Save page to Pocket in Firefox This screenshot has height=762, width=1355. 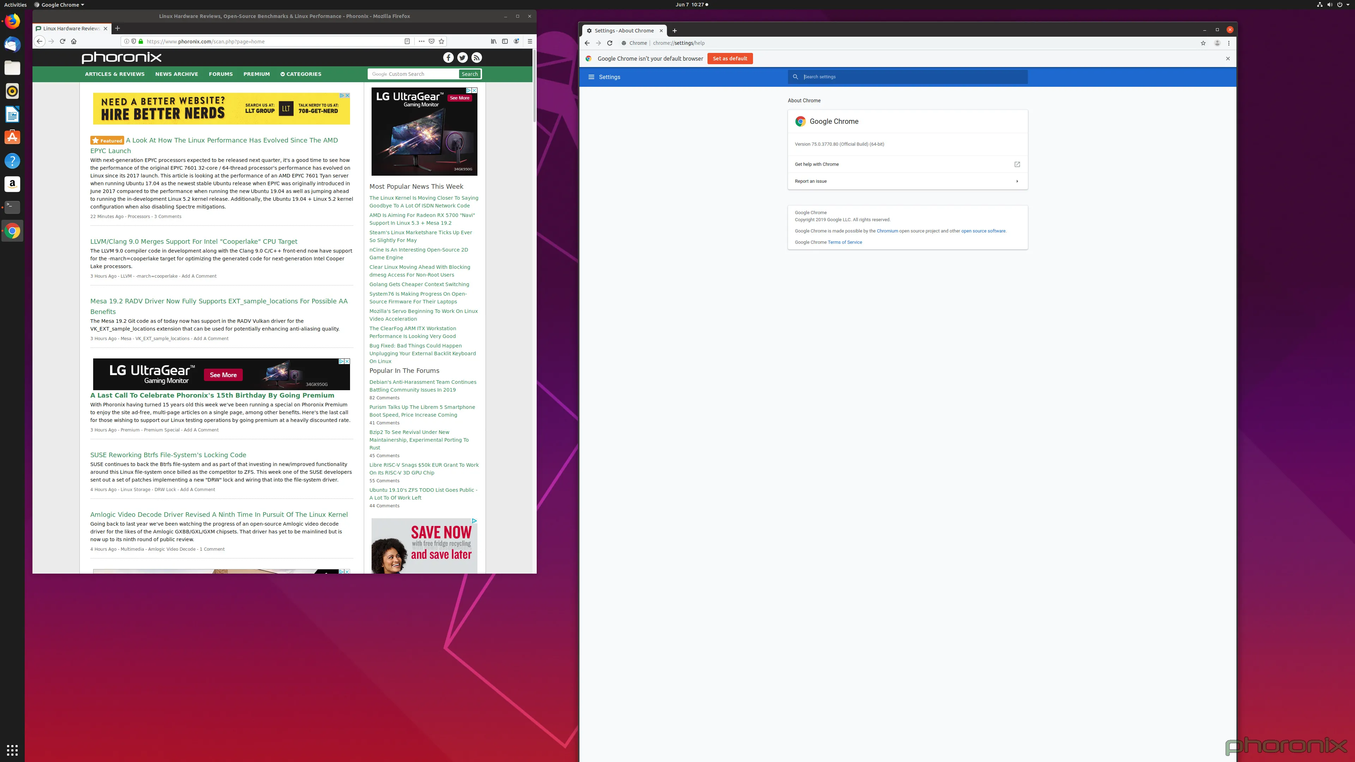pyautogui.click(x=431, y=42)
